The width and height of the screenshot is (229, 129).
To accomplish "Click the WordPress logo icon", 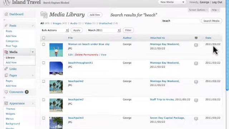I will (6, 3).
